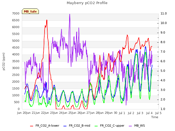Click the Jun 24 date label
Viewport: 175px width, 131px height.
click(58, 113)
